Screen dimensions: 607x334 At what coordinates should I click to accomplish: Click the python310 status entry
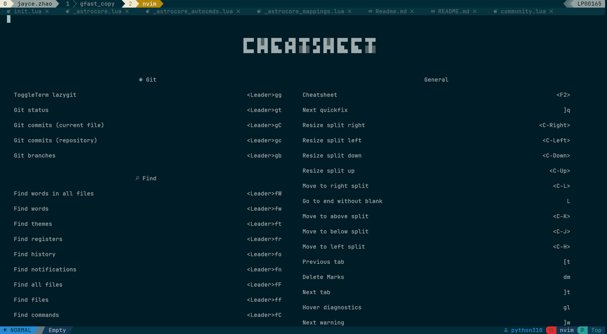tap(527, 330)
